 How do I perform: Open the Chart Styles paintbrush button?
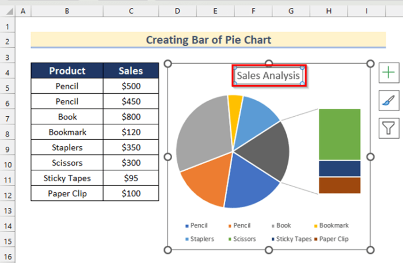pyautogui.click(x=389, y=100)
